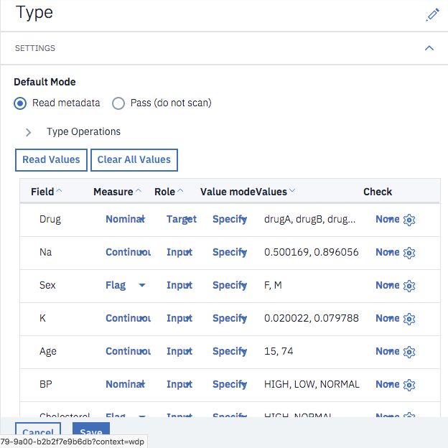Click the pencil edit icon beside Type
The height and width of the screenshot is (448, 448).
point(431,14)
